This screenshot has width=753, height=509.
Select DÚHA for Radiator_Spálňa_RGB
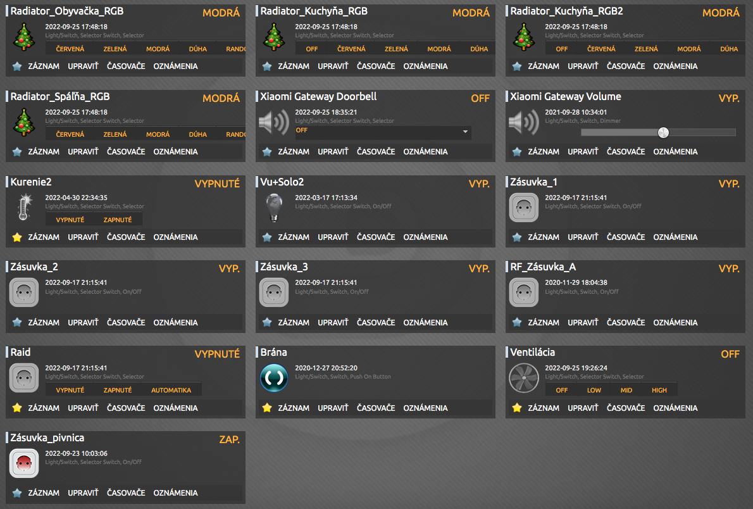pyautogui.click(x=198, y=135)
